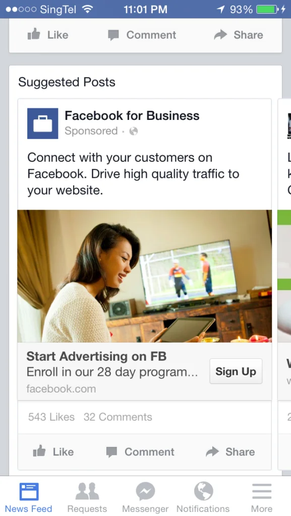Screen dimensions: 291x516
Task: Open the Facebook for Business page name
Action: 132,116
